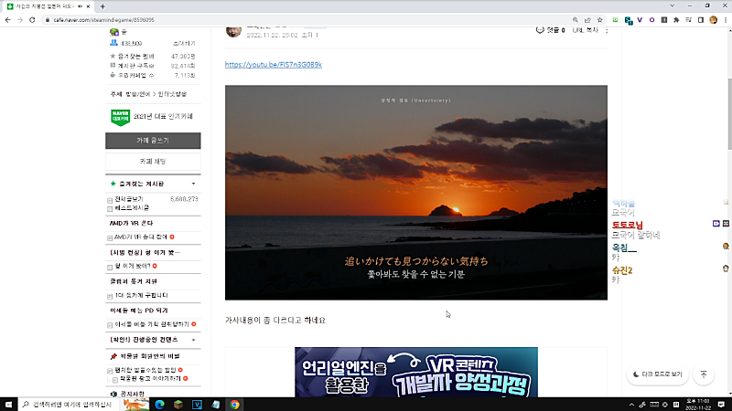Open the Chrome three-dot menu
Image resolution: width=732 pixels, height=411 pixels.
pos(726,20)
